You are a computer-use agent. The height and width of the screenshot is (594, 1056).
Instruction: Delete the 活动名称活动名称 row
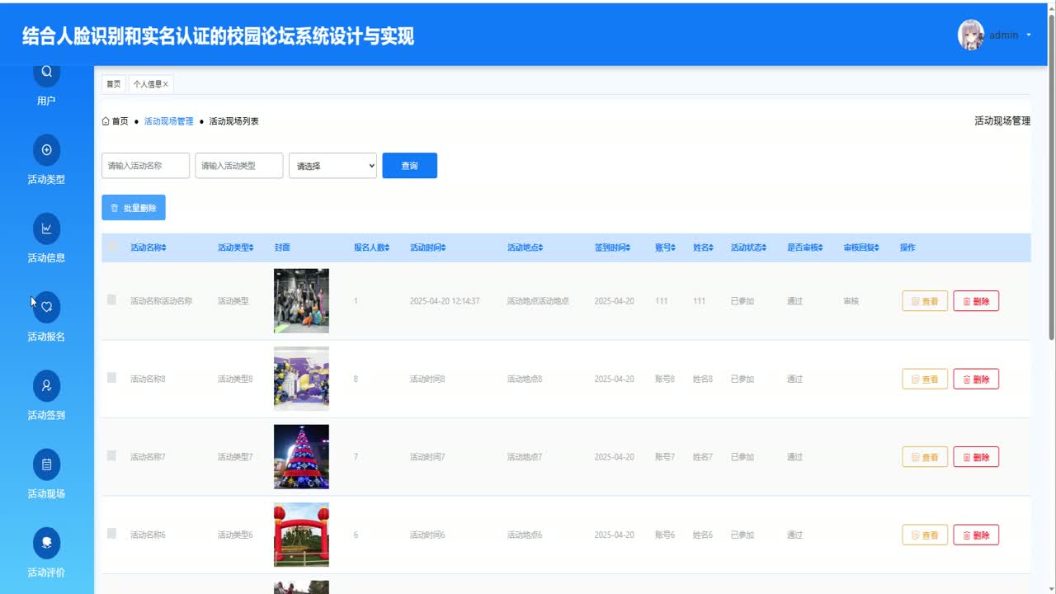point(976,301)
